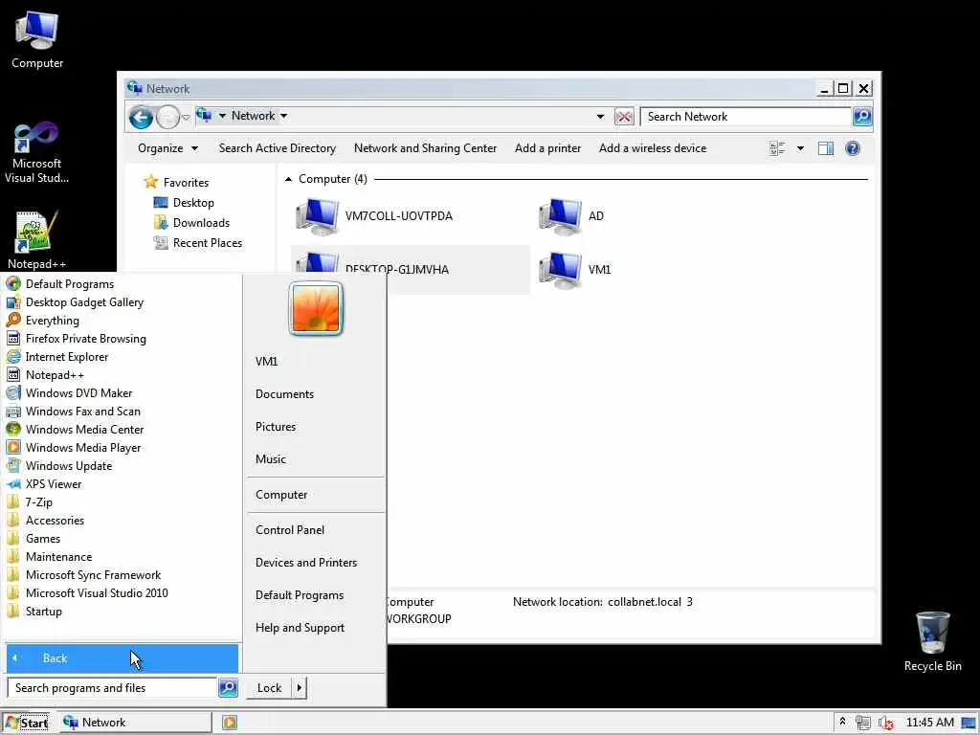Open the Notepad++ desktop shortcut
Image resolution: width=980 pixels, height=735 pixels.
36,240
